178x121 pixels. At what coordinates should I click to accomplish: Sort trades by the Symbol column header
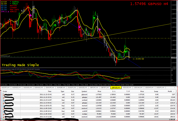[x=84, y=92]
